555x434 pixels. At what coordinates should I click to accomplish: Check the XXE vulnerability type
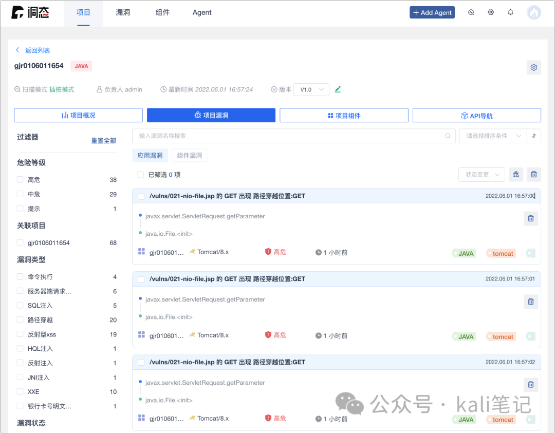click(20, 391)
